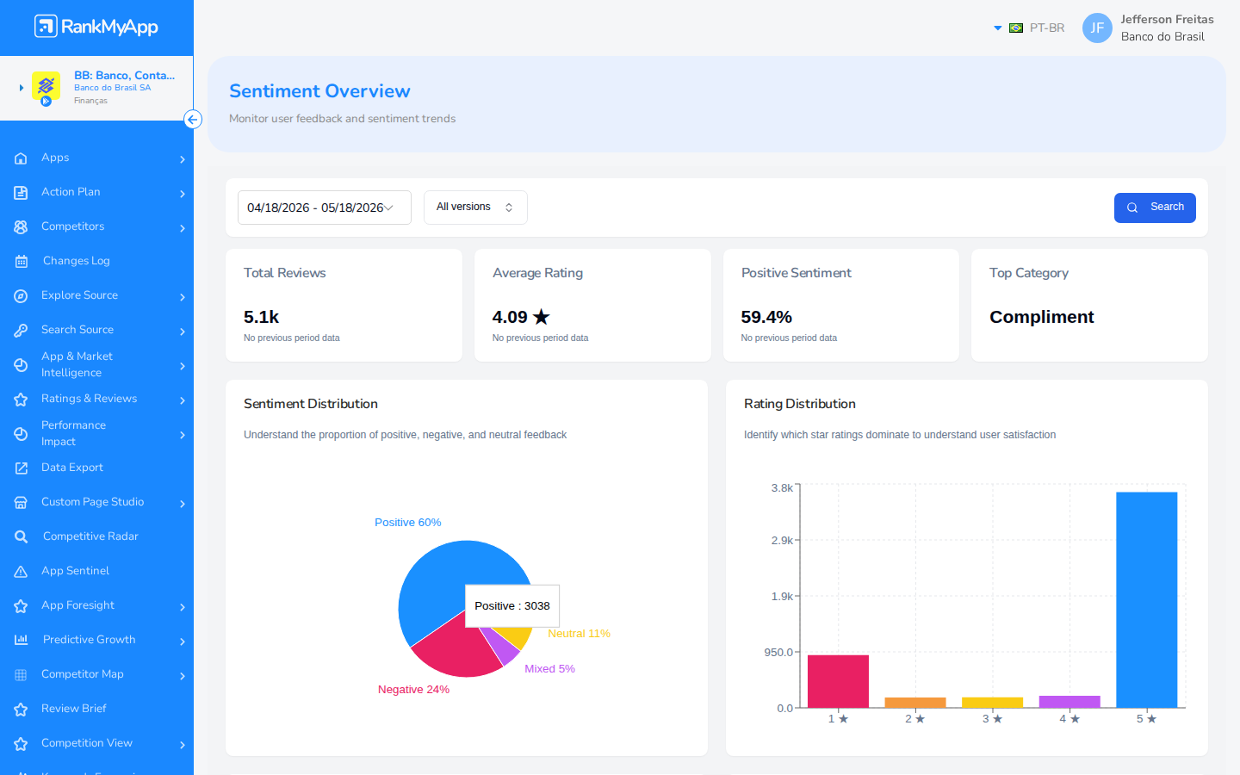
Task: Click the Total Reviews 5.1k value
Action: click(x=261, y=317)
